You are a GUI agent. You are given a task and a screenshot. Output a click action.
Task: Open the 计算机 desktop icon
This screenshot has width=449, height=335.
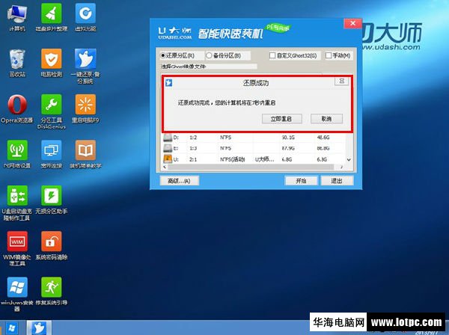17,18
